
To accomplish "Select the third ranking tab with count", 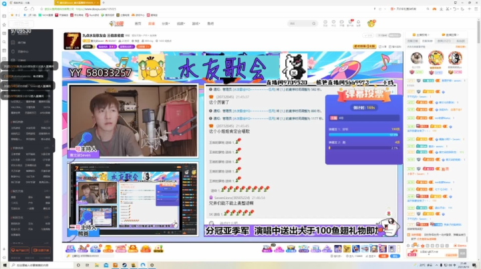I will [x=444, y=41].
